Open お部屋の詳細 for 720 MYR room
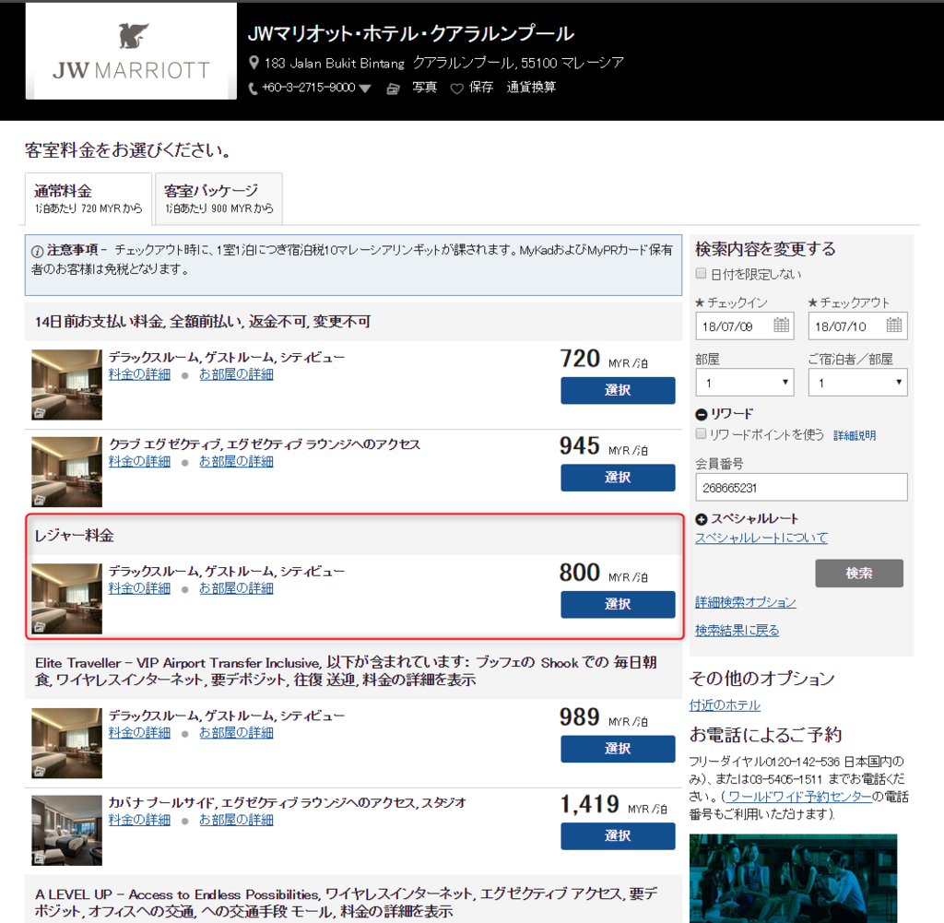This screenshot has width=944, height=923. click(236, 373)
